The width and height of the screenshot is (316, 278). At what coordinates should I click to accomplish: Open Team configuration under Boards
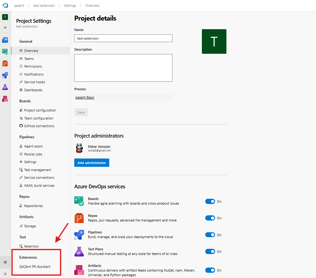point(40,118)
